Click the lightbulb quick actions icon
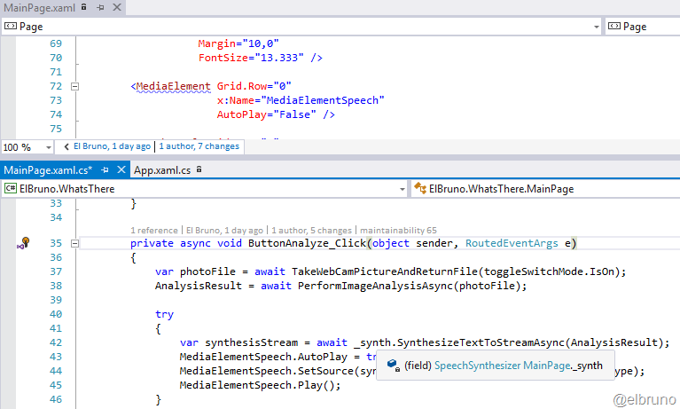 coord(24,243)
